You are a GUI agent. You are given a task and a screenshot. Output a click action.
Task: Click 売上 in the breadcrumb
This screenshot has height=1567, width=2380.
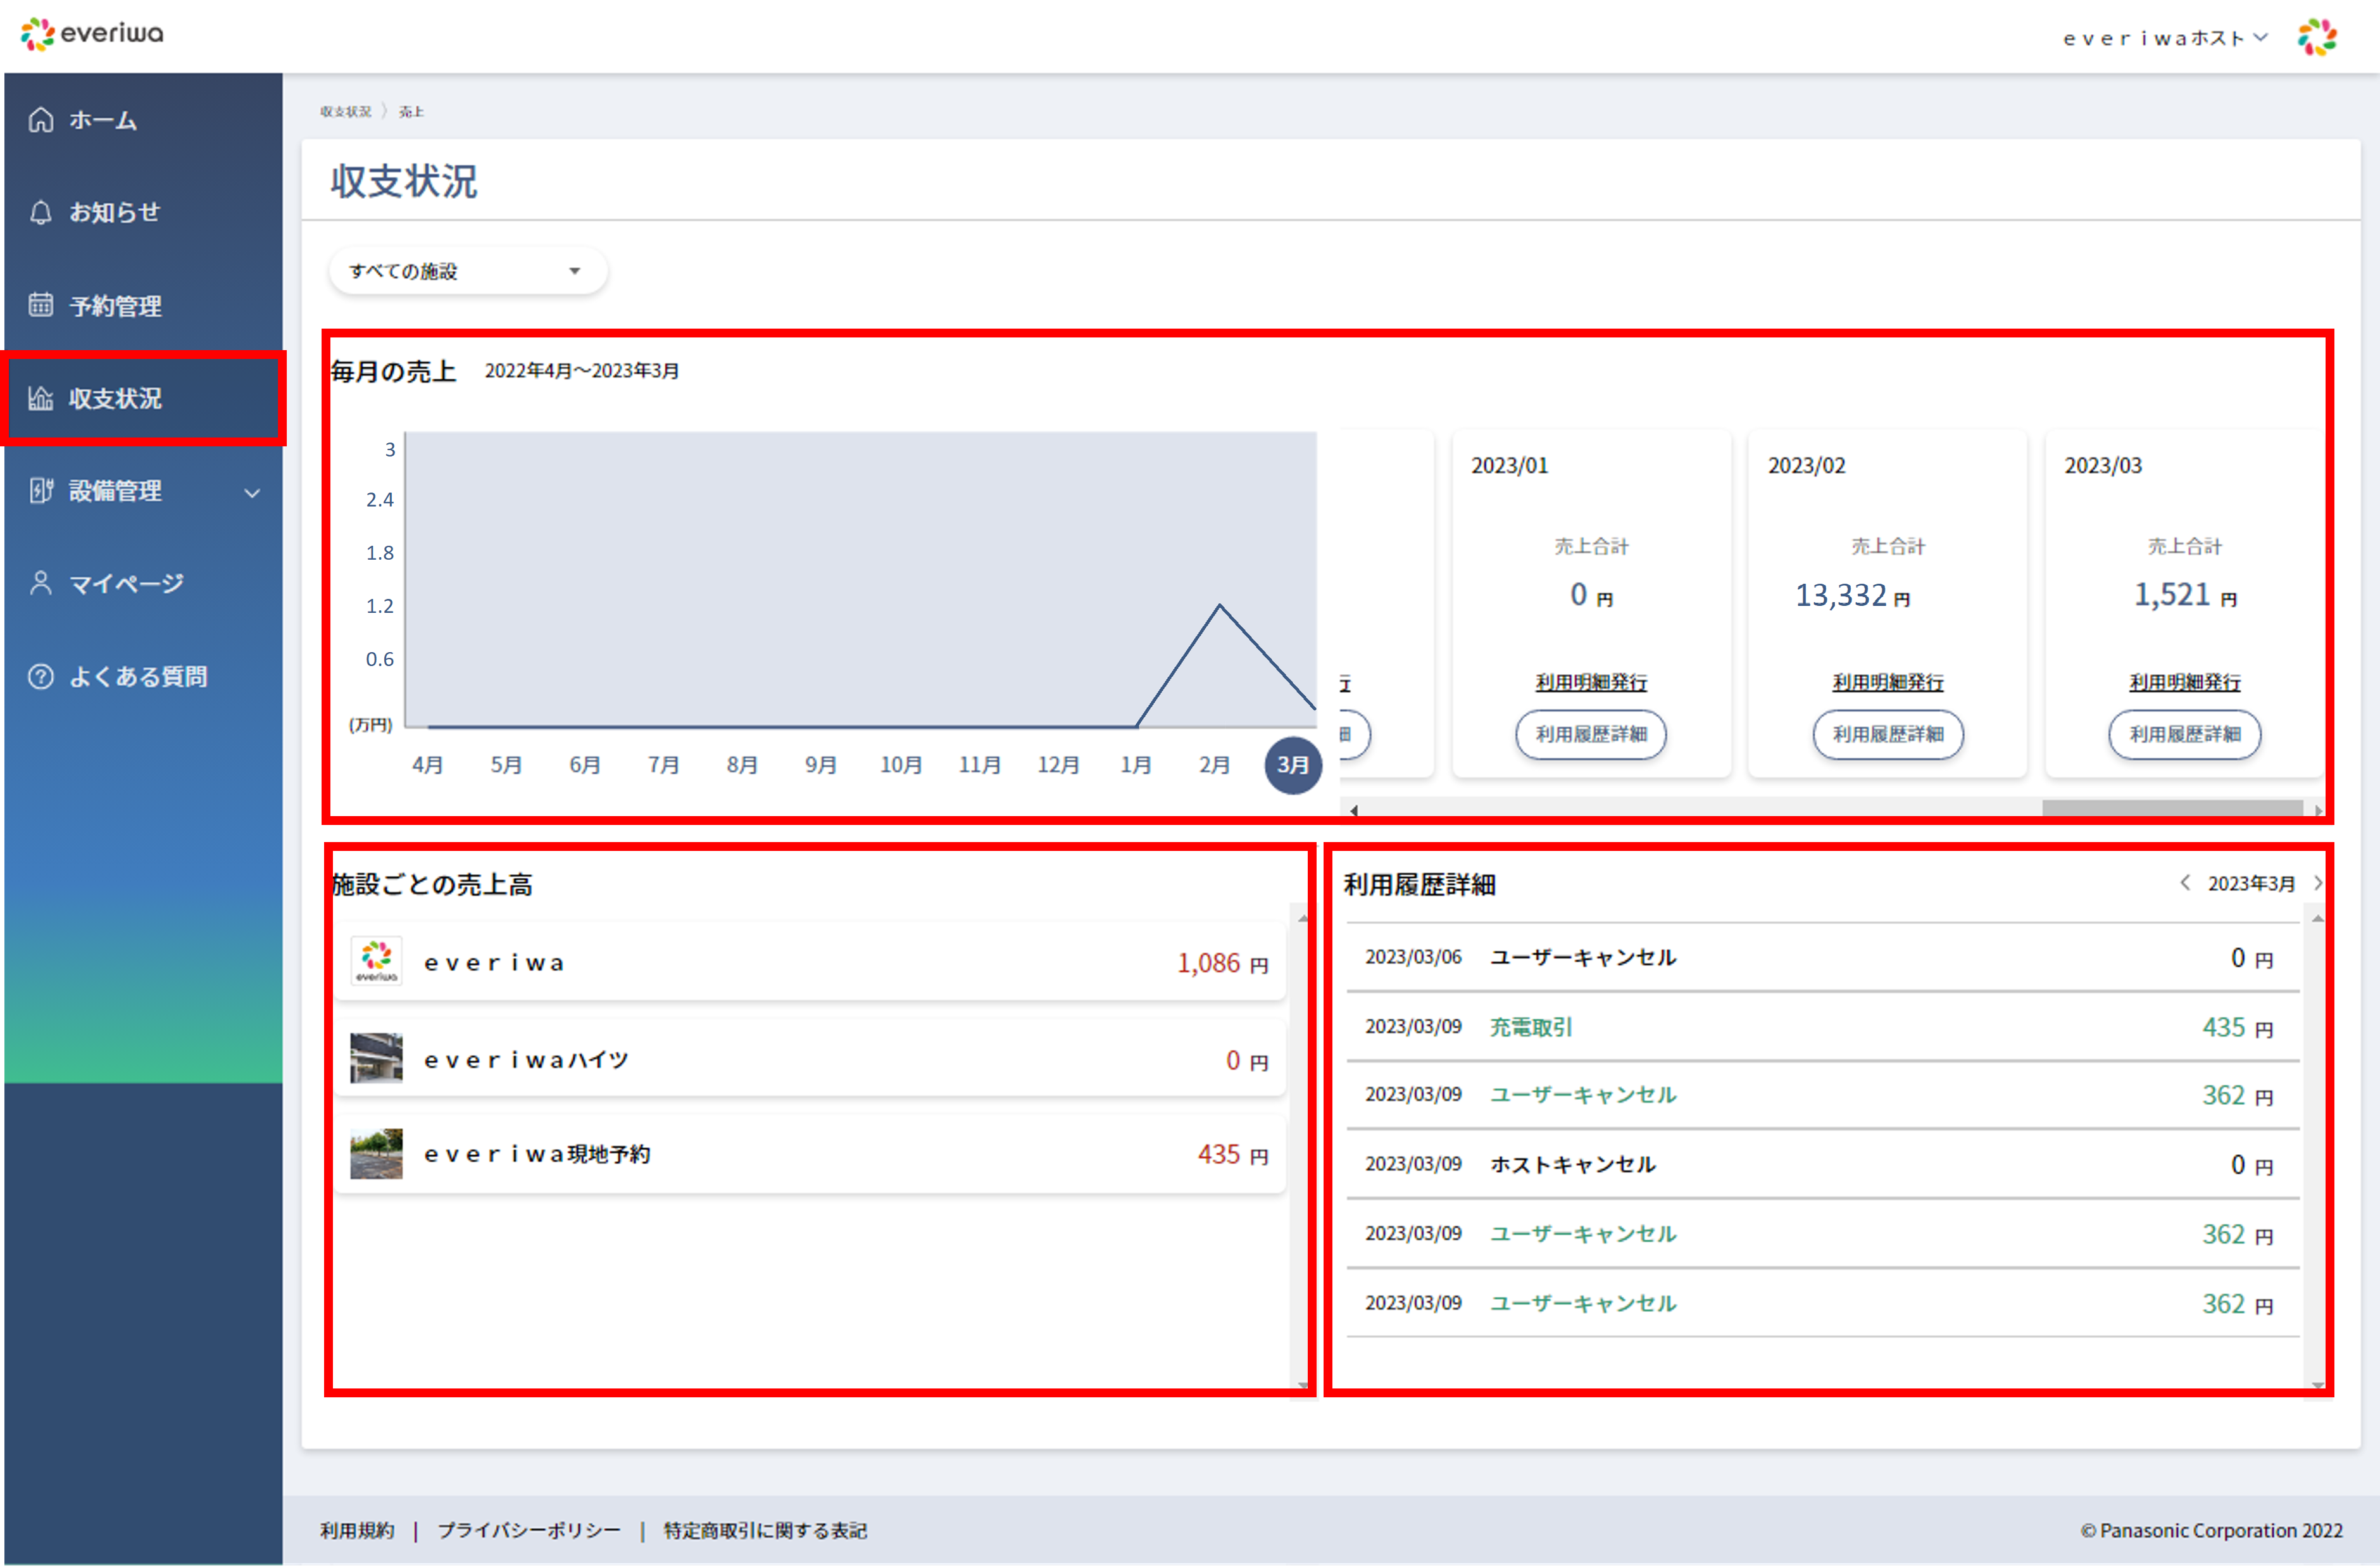[x=411, y=112]
